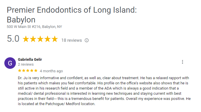
Task: Click the review text about Dr. Ju
Action: tap(104, 91)
